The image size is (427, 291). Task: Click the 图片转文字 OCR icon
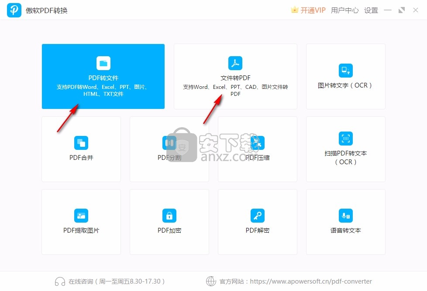click(346, 71)
